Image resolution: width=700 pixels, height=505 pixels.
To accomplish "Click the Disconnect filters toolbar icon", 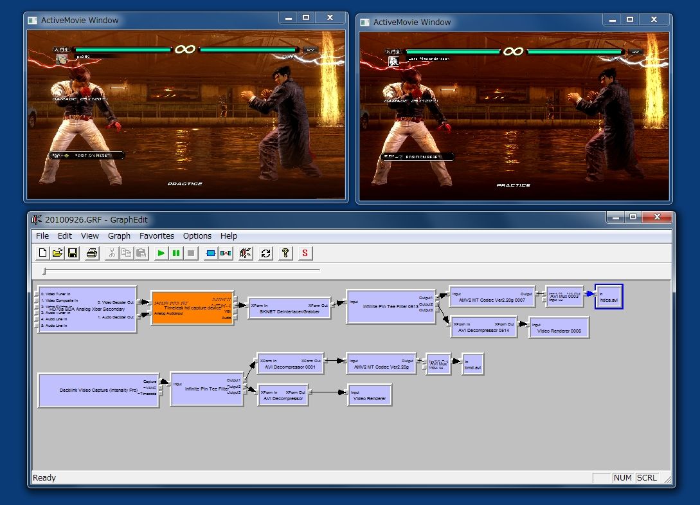I will (226, 253).
